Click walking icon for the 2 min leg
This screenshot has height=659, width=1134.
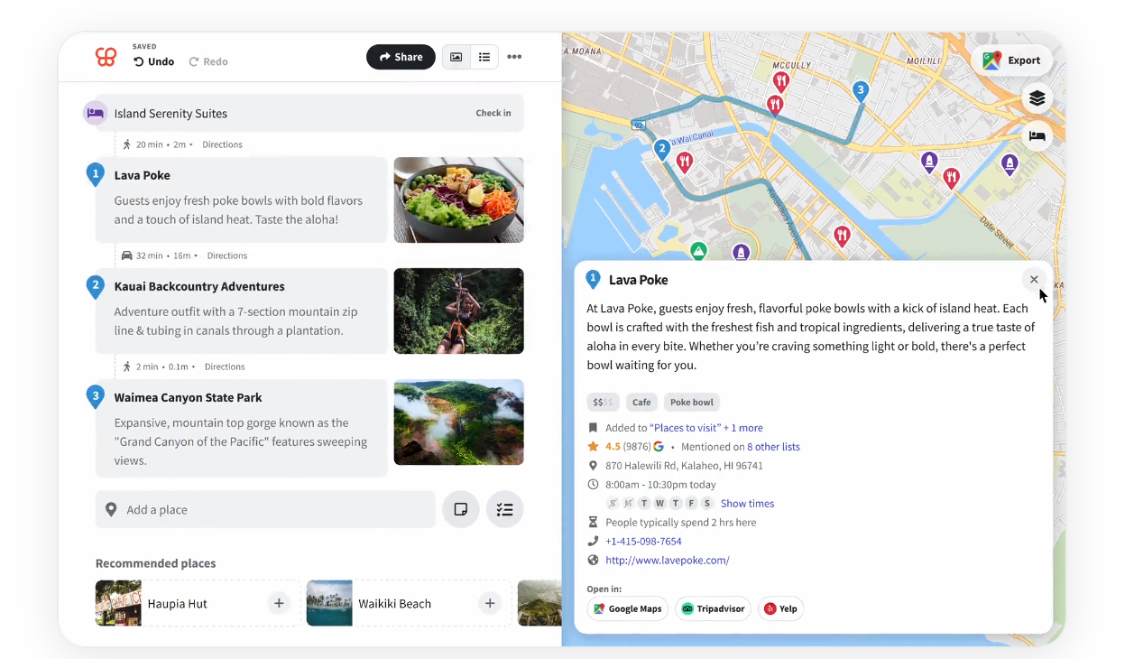(x=127, y=367)
